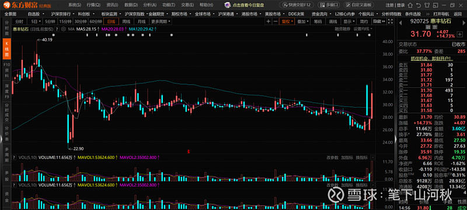Close the second VOL indicator panel
This screenshot has height=210, width=467.
373,185
